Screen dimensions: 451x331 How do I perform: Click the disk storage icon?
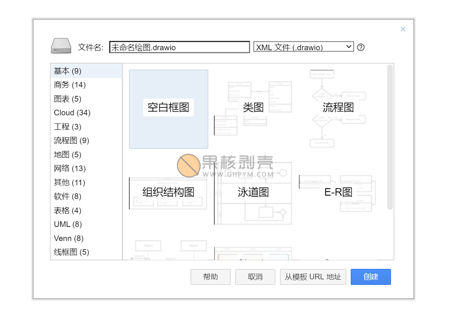(61, 46)
